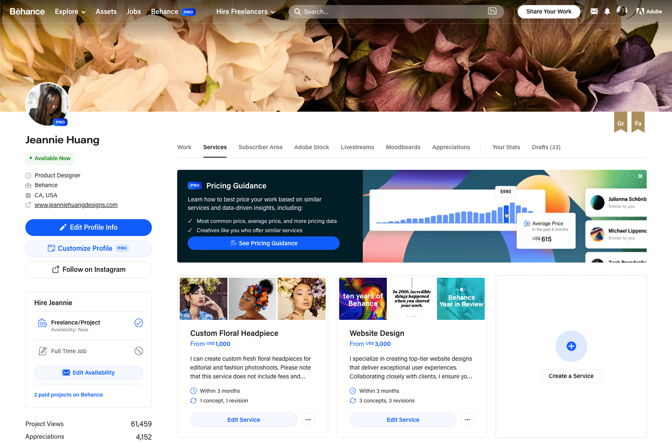This screenshot has width=672, height=445.
Task: Click the Customize Profile button
Action: coord(89,249)
